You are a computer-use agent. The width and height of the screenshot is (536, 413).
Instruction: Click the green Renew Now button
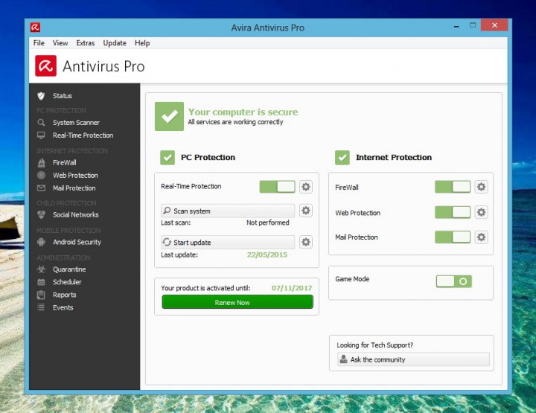pos(237,302)
